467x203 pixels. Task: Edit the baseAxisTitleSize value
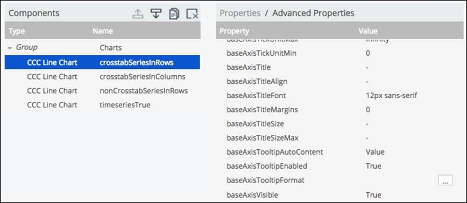pyautogui.click(x=367, y=124)
